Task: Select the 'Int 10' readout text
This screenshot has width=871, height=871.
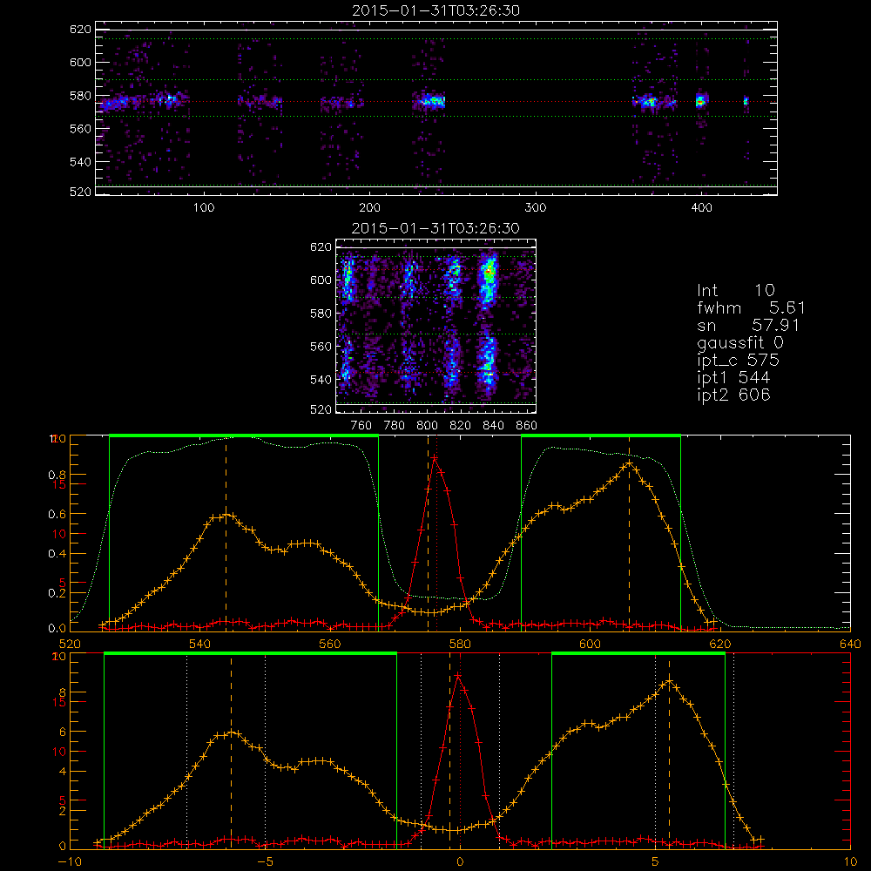Action: (735, 290)
